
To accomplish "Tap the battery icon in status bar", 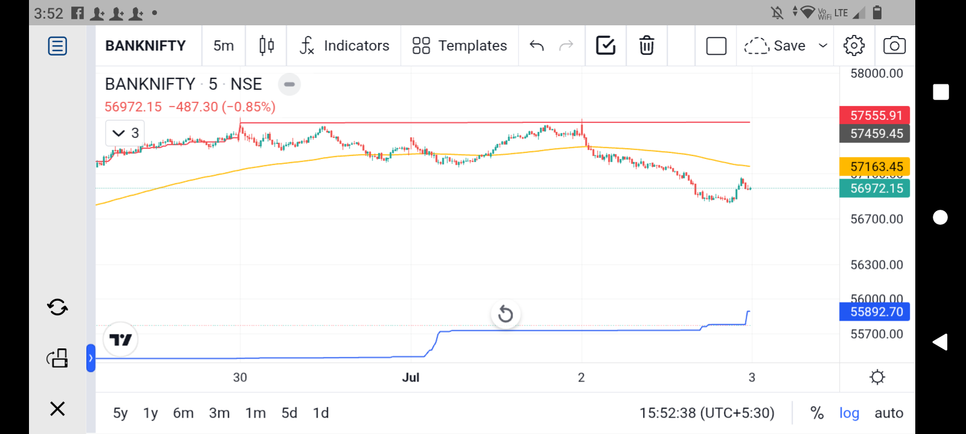I will pos(877,12).
